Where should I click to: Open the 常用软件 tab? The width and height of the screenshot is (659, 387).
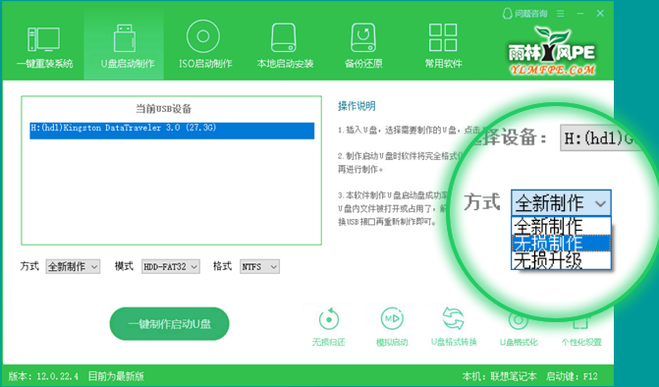tap(443, 45)
